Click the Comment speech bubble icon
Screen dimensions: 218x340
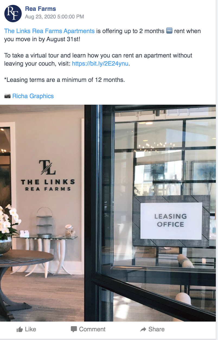click(74, 329)
